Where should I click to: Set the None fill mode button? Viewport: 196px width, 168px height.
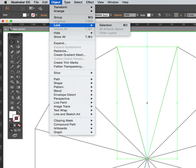(x=19, y=125)
